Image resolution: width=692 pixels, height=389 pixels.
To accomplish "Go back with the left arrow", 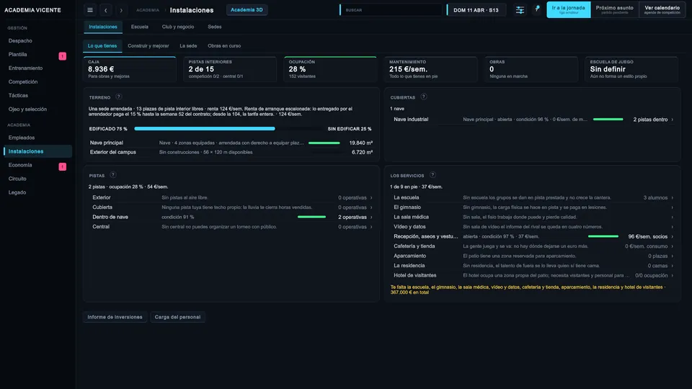I will pos(105,10).
